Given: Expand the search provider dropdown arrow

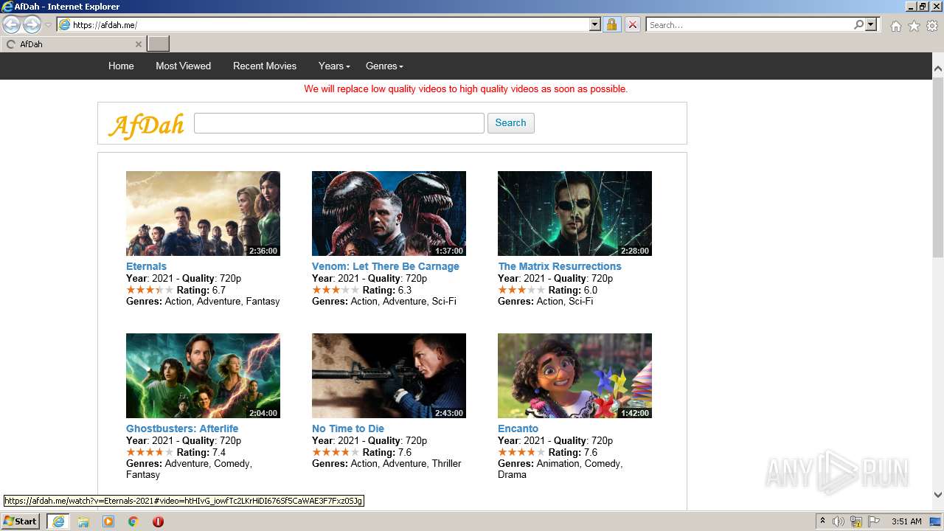Looking at the screenshot, I should coord(871,24).
